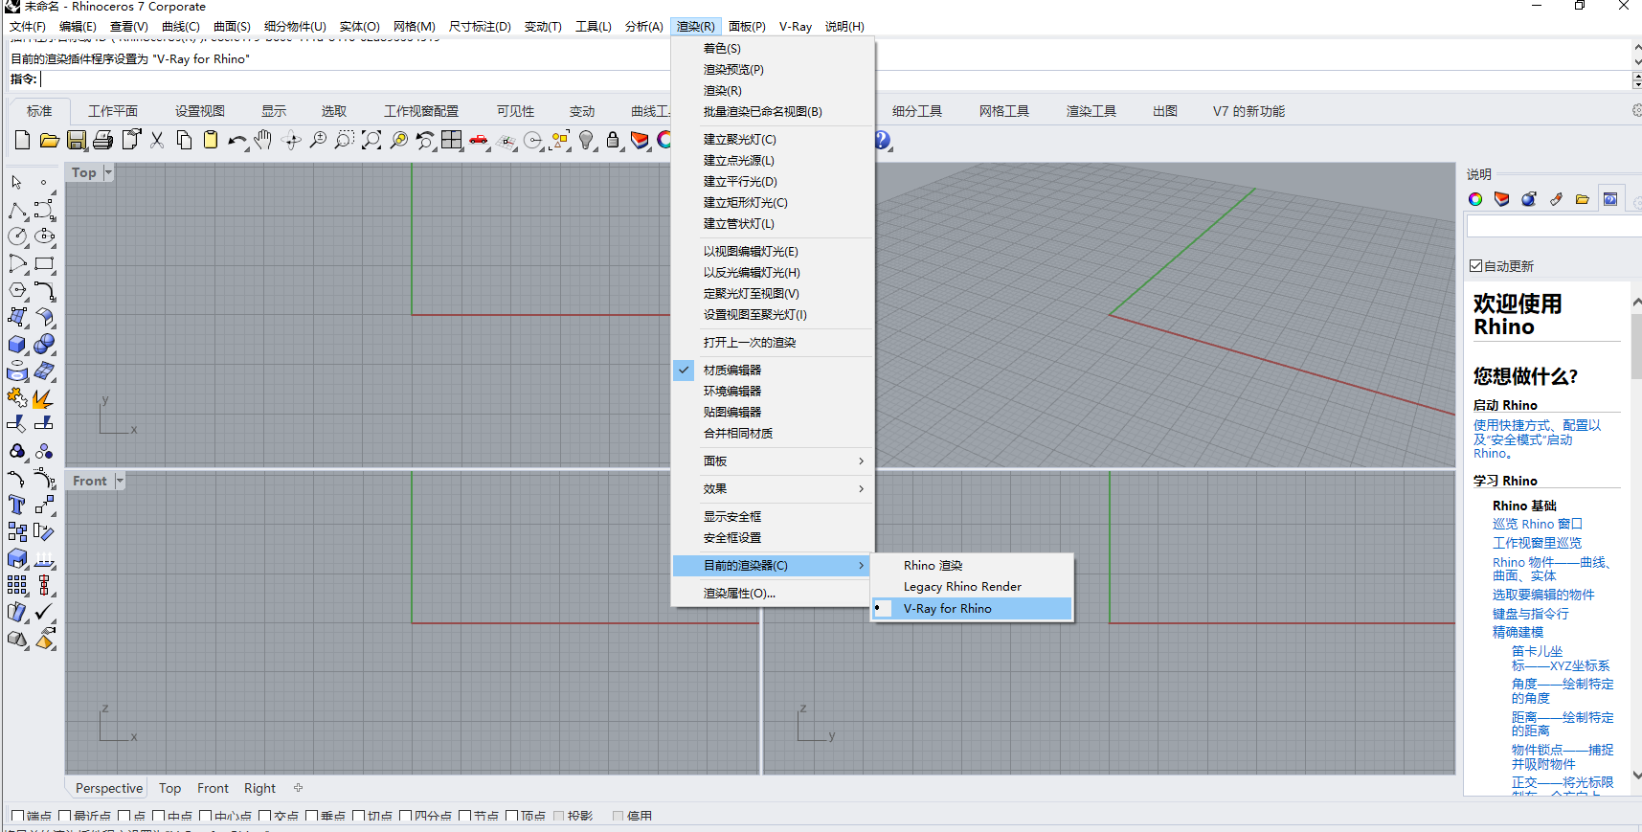Viewport: 1642px width, 832px height.
Task: Enable the 中心点 (Center) snap checkbox
Action: (206, 817)
